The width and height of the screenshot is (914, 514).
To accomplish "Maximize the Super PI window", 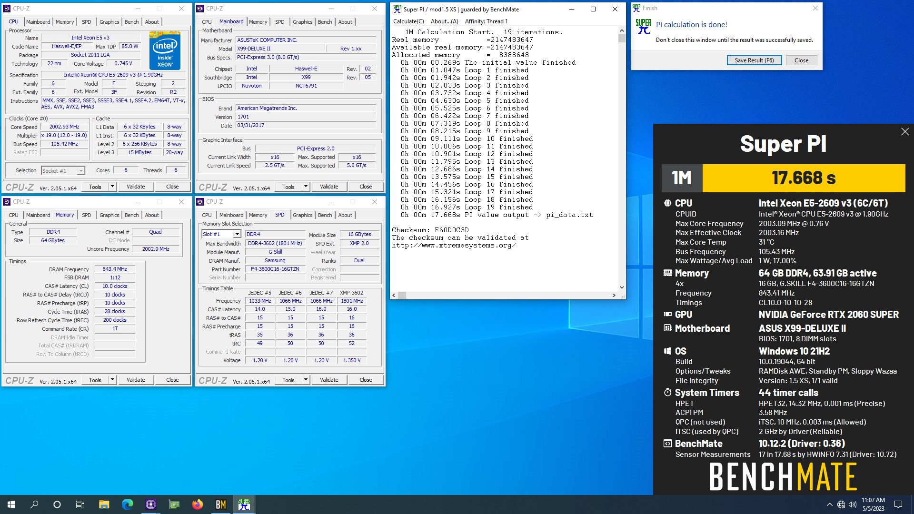I will pyautogui.click(x=593, y=9).
